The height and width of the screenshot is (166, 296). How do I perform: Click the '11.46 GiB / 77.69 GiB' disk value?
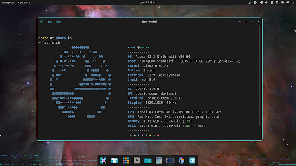pyautogui.click(x=160, y=126)
